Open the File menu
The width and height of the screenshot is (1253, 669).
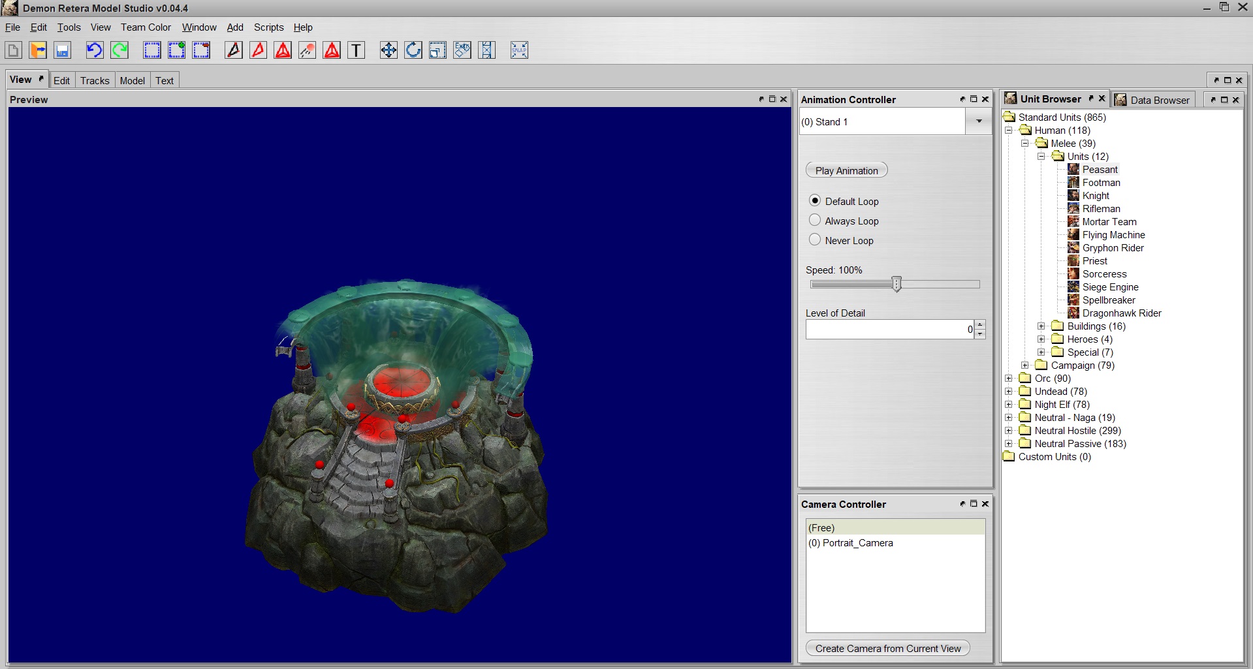click(12, 27)
